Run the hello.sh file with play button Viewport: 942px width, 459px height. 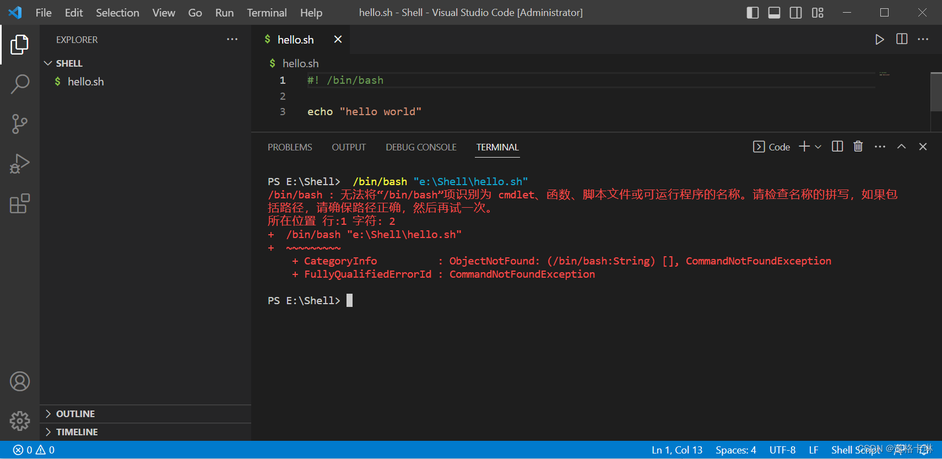tap(880, 39)
